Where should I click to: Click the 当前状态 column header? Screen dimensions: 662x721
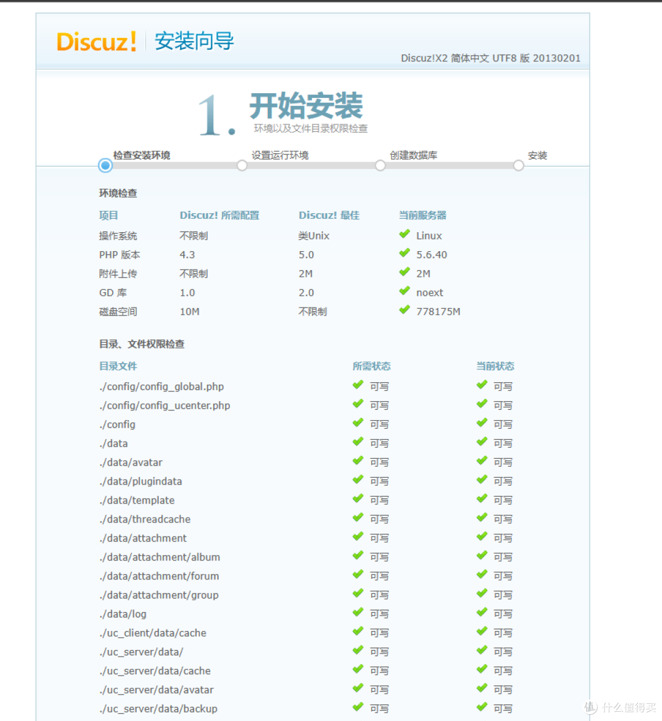pyautogui.click(x=495, y=366)
